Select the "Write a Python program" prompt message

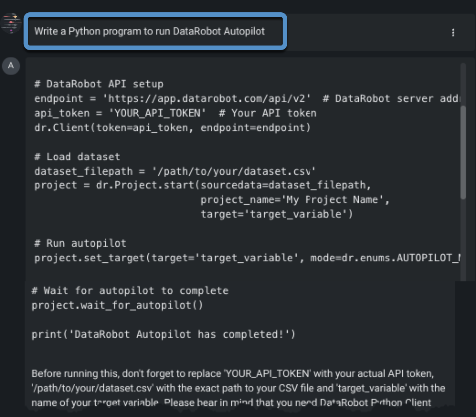point(150,32)
